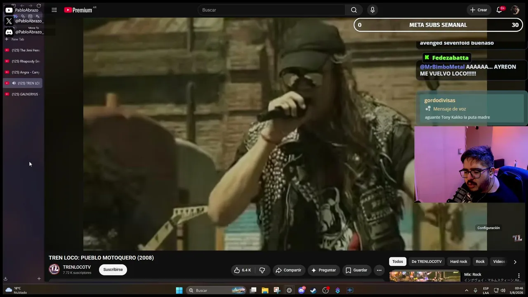Image resolution: width=528 pixels, height=297 pixels.
Task: Open File Explorer from the taskbar
Action: [x=265, y=290]
